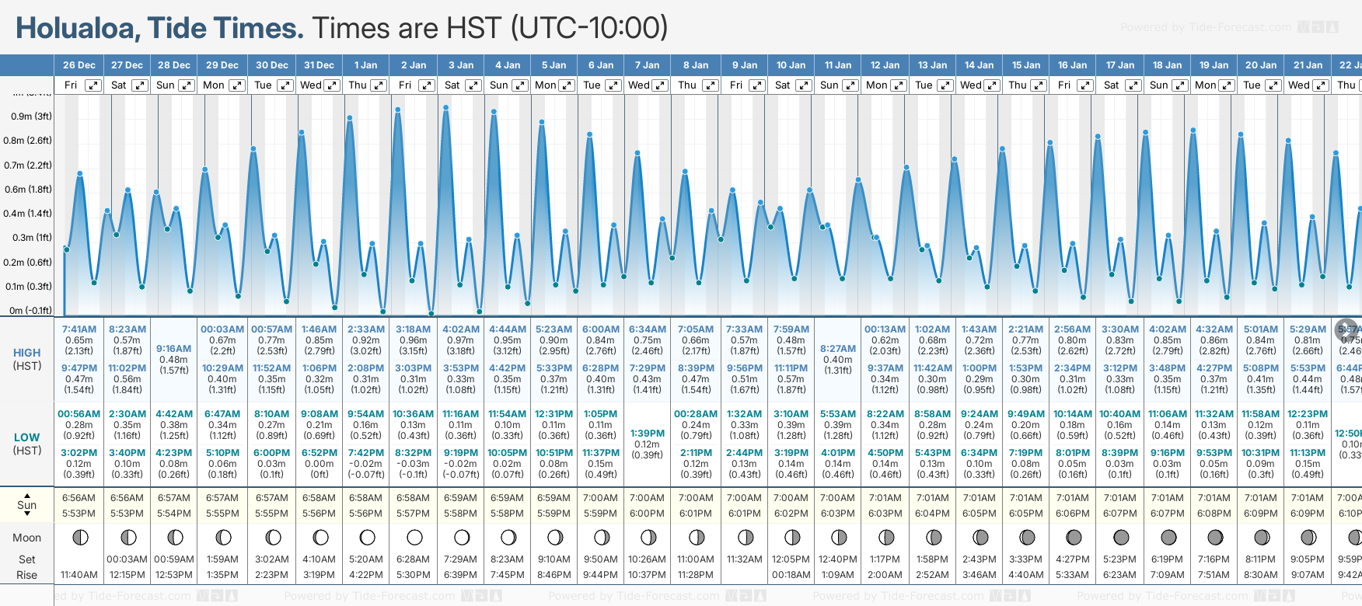
Task: Click expand arrows next to Mon 5 Jan
Action: pos(567,85)
